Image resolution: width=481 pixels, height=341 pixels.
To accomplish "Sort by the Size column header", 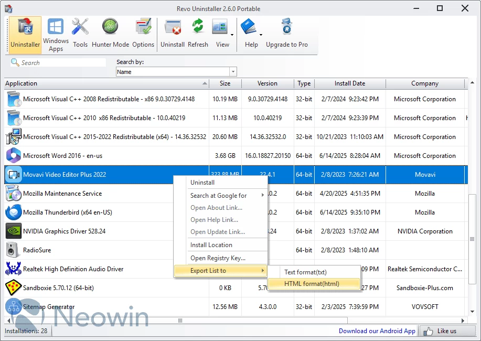I will [x=225, y=83].
